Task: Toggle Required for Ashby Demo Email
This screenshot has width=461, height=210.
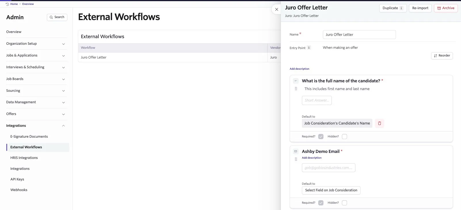Action: click(321, 203)
